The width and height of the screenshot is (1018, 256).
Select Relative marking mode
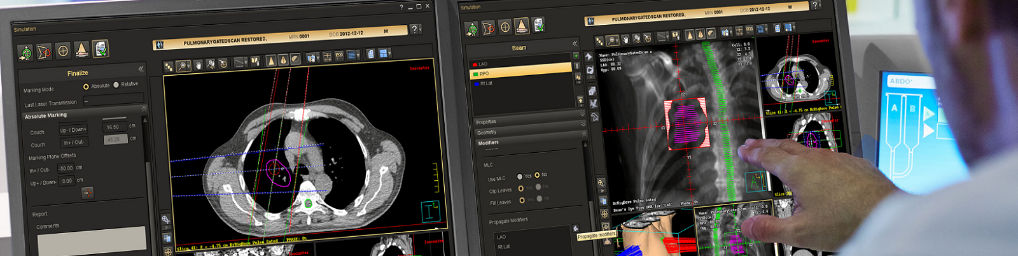click(x=116, y=85)
